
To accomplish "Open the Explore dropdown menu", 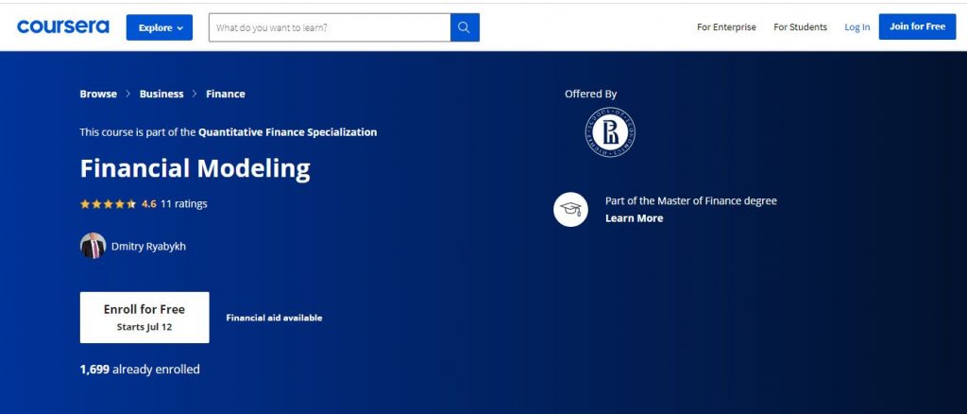I will [x=159, y=27].
